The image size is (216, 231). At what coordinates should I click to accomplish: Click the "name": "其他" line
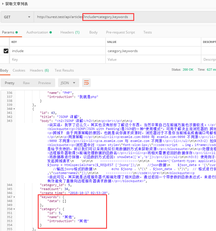61,217
